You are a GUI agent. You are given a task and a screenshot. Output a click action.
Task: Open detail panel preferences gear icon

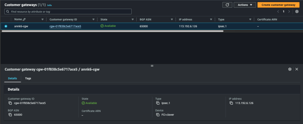coord(290,69)
